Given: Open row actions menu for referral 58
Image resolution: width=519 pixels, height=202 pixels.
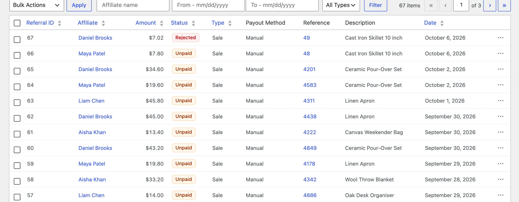Looking at the screenshot, I should pos(501,179).
